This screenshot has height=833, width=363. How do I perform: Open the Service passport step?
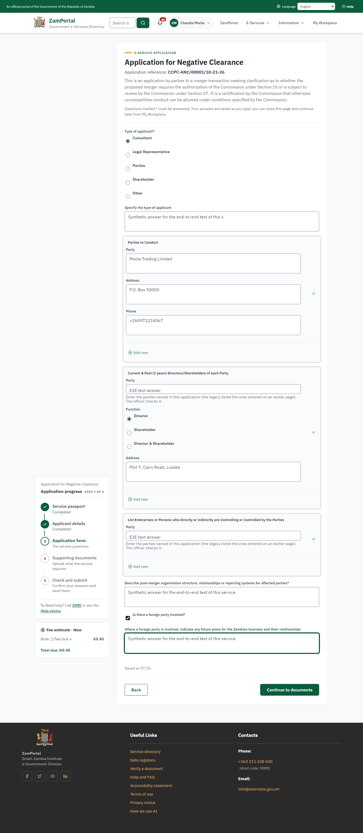tap(68, 506)
